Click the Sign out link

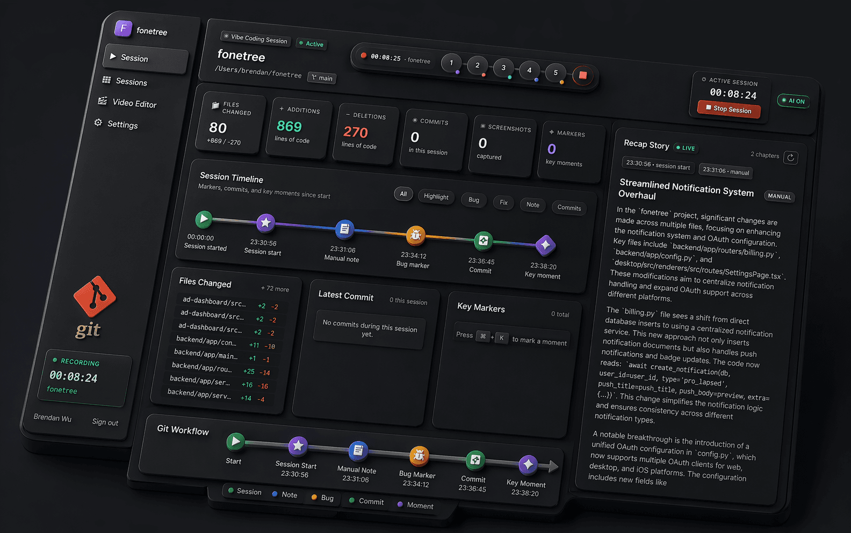[105, 422]
